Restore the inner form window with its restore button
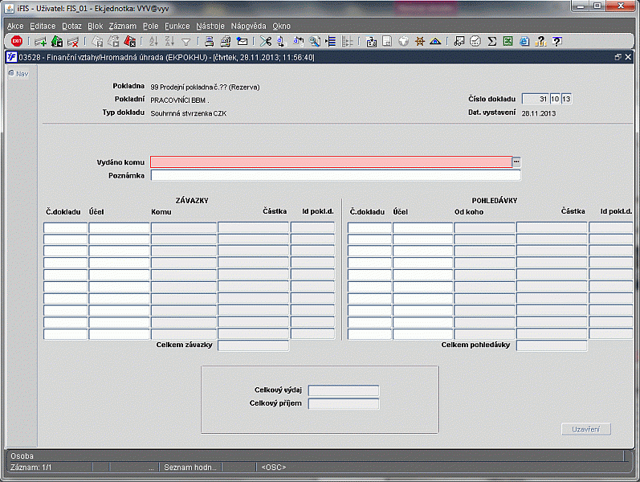Image resolution: width=640 pixels, height=482 pixels. pyautogui.click(x=618, y=57)
